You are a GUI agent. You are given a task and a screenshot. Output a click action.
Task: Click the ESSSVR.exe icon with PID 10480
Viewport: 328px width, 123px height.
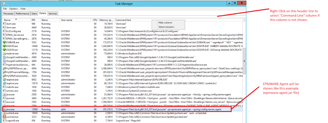click(x=4, y=46)
